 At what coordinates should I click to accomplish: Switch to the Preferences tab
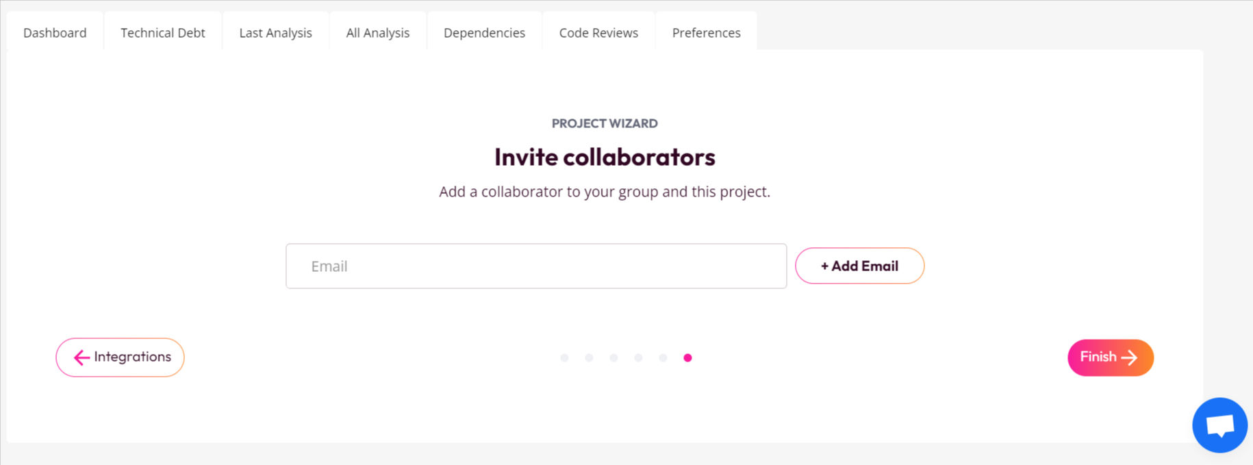(706, 32)
